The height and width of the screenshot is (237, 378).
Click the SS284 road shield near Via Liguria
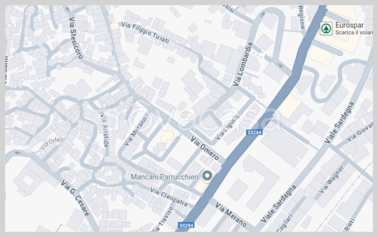pyautogui.click(x=254, y=132)
